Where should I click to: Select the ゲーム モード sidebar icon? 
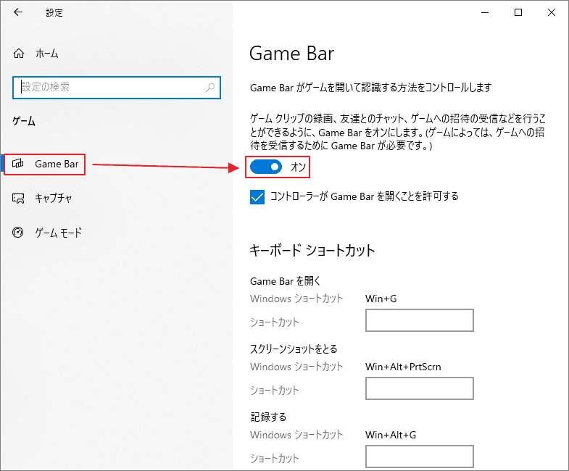click(x=18, y=232)
